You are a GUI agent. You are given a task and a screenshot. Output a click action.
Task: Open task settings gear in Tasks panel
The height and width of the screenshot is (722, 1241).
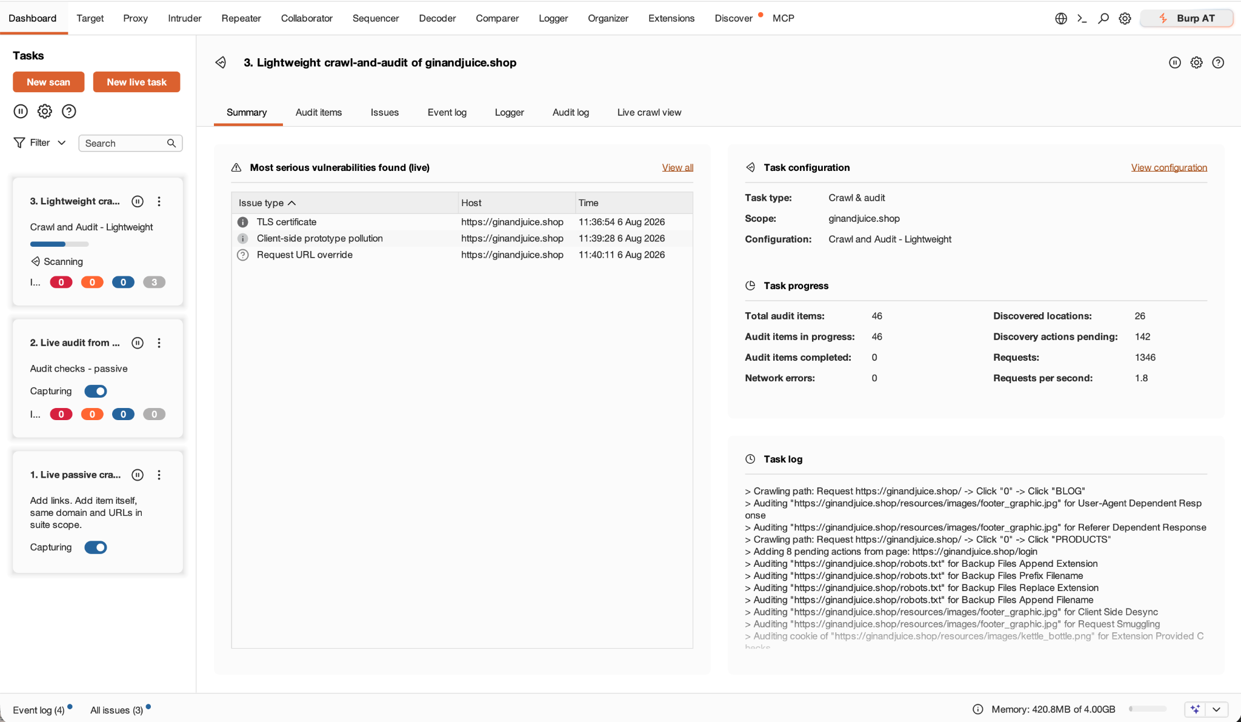click(45, 112)
